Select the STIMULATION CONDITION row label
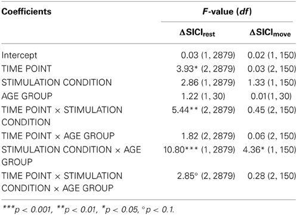The image size is (297, 215). pos(57,82)
